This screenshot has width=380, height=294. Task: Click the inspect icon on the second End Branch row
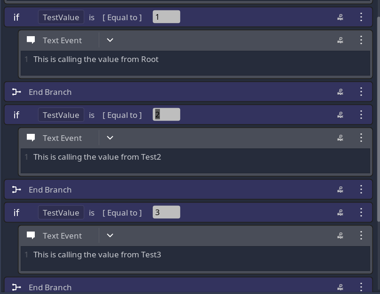(340, 189)
